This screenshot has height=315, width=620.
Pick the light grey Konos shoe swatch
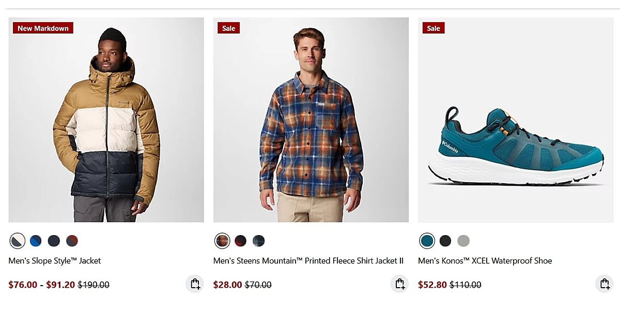tap(463, 241)
